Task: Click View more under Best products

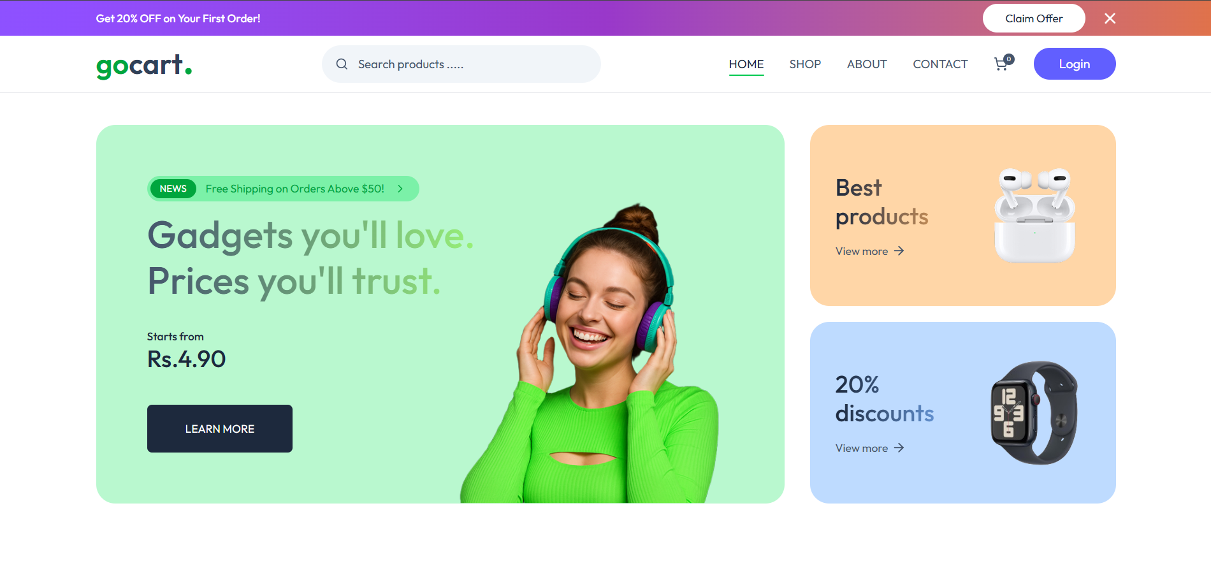Action: (x=862, y=251)
